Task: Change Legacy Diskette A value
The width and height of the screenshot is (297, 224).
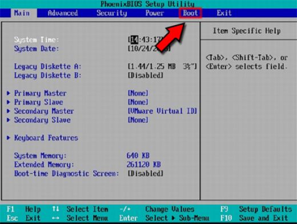Action: [x=162, y=66]
